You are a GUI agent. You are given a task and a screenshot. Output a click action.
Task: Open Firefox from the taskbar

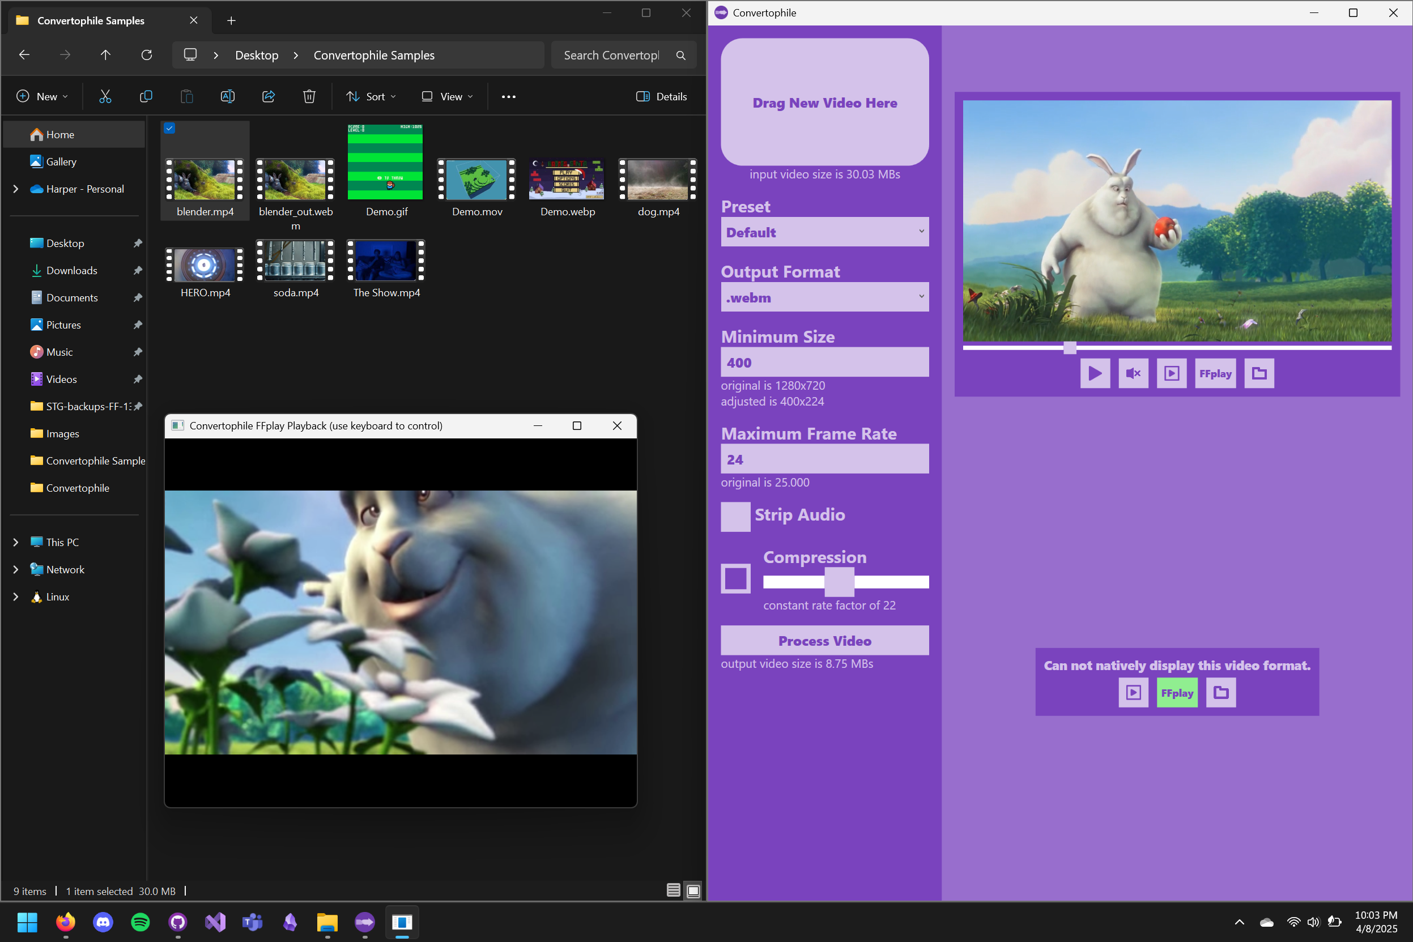66,922
